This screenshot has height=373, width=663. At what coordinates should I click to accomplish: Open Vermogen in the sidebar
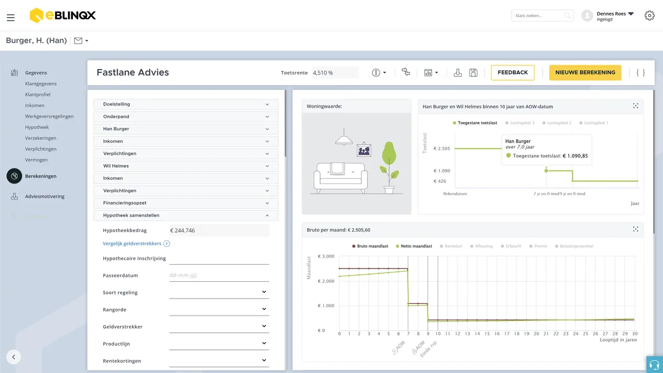click(36, 160)
